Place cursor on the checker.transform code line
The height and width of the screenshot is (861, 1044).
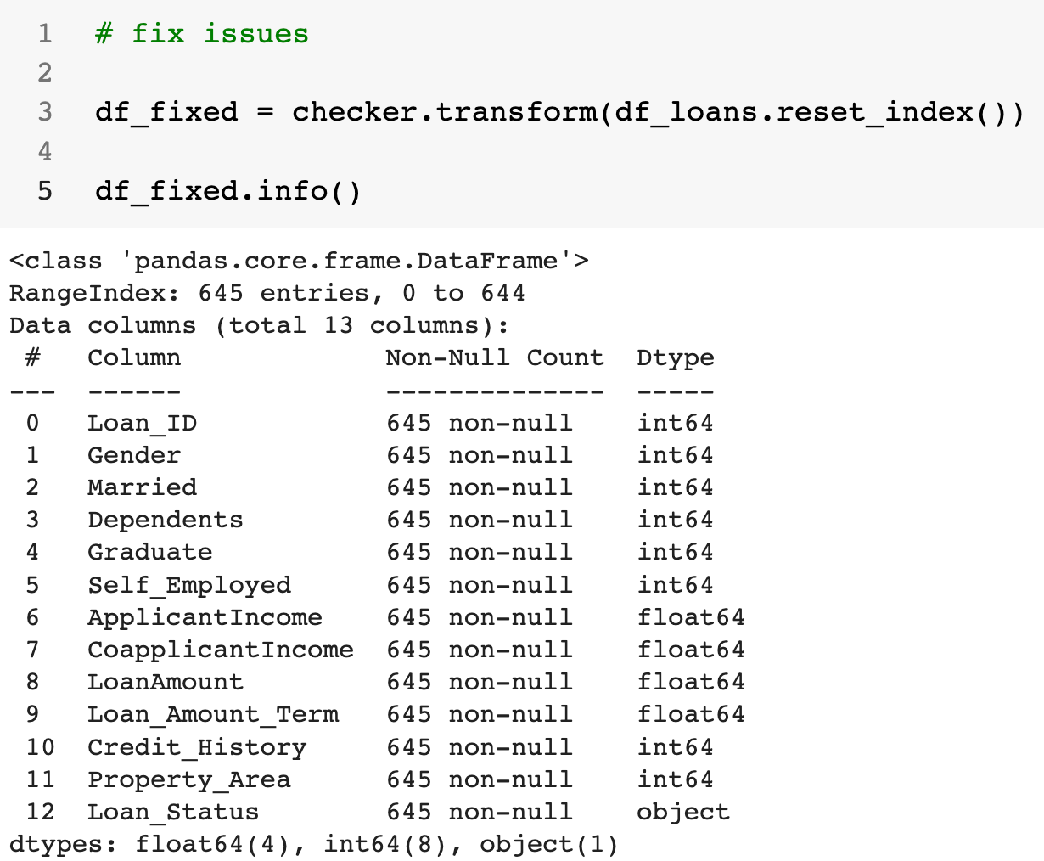[560, 112]
